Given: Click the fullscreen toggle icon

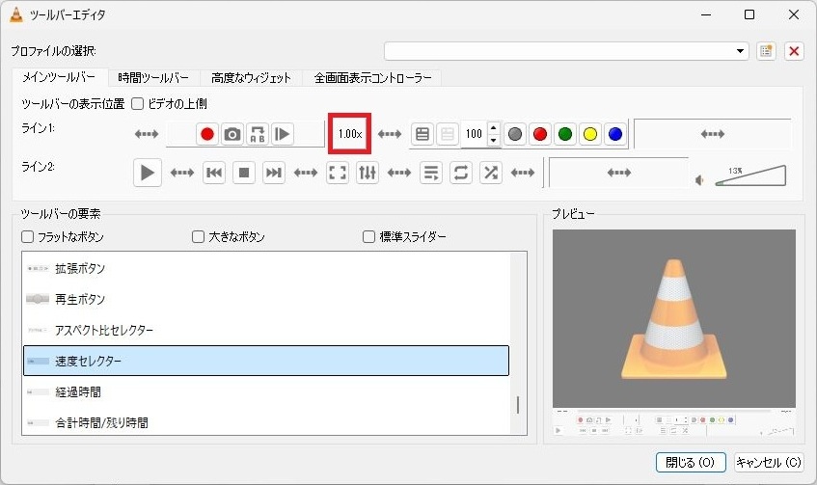Looking at the screenshot, I should click(338, 173).
